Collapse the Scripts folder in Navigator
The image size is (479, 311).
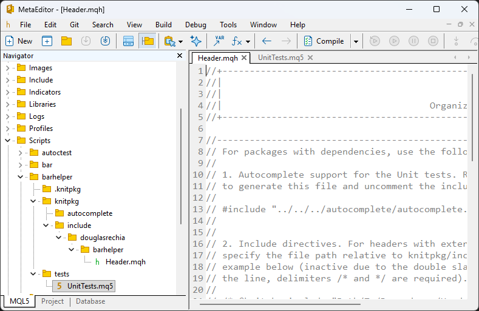tap(8, 141)
